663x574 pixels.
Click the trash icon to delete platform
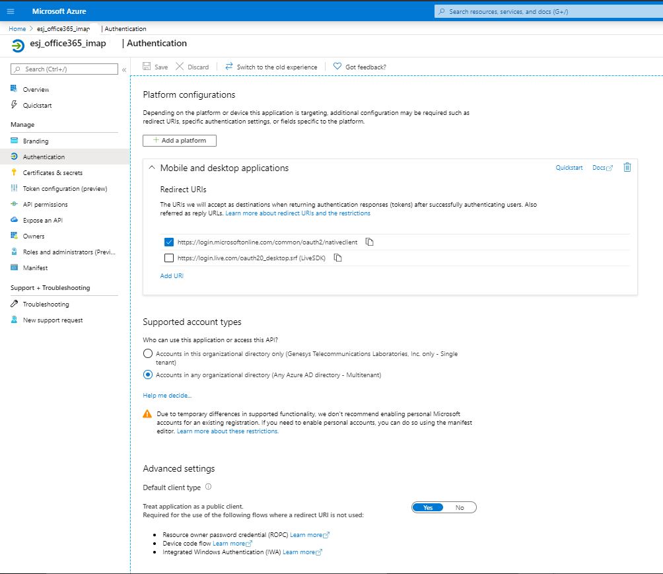(x=627, y=168)
